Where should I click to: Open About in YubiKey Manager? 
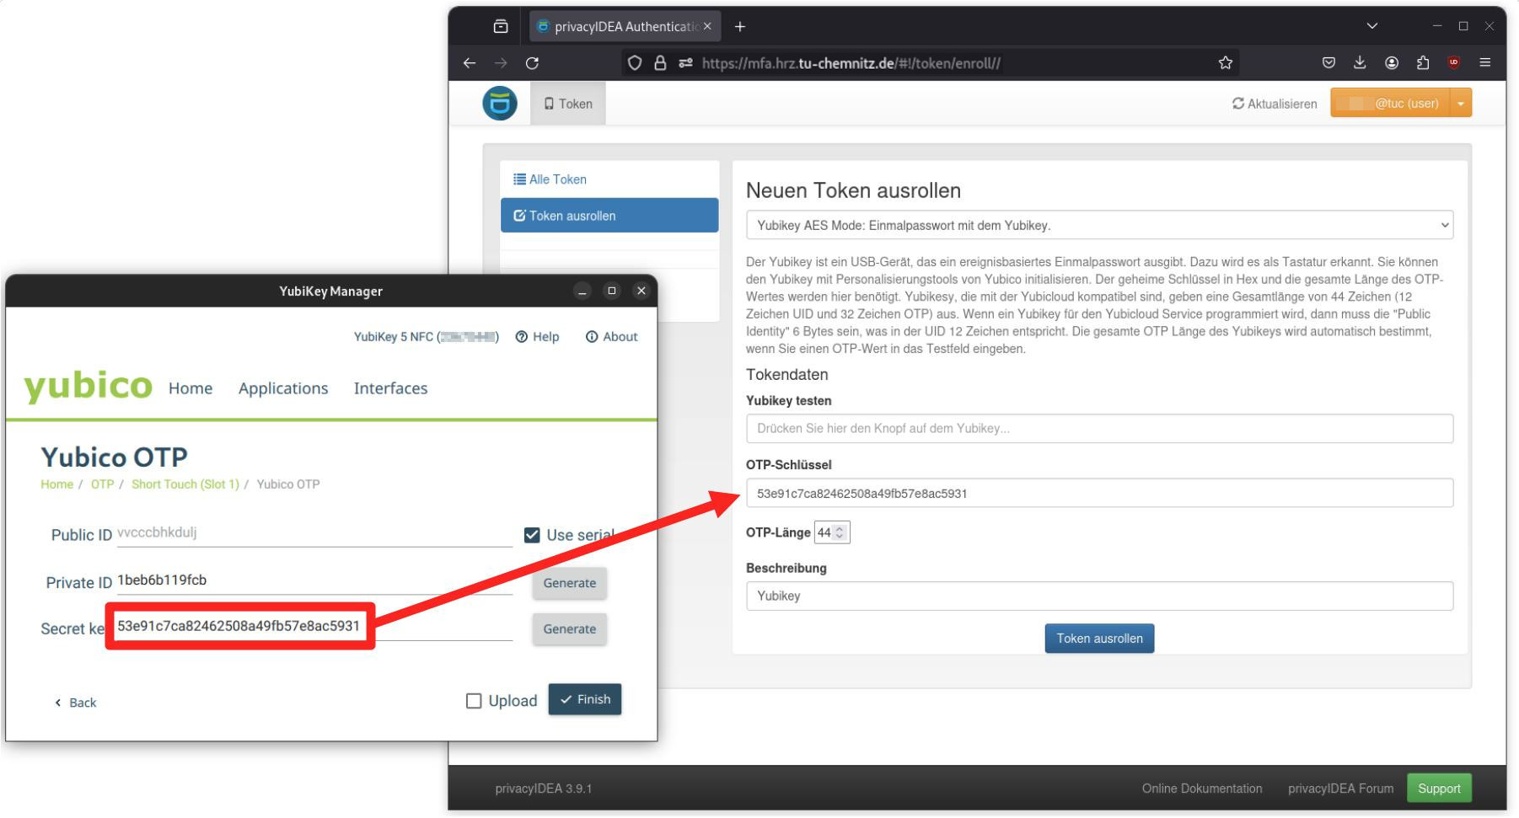(612, 336)
